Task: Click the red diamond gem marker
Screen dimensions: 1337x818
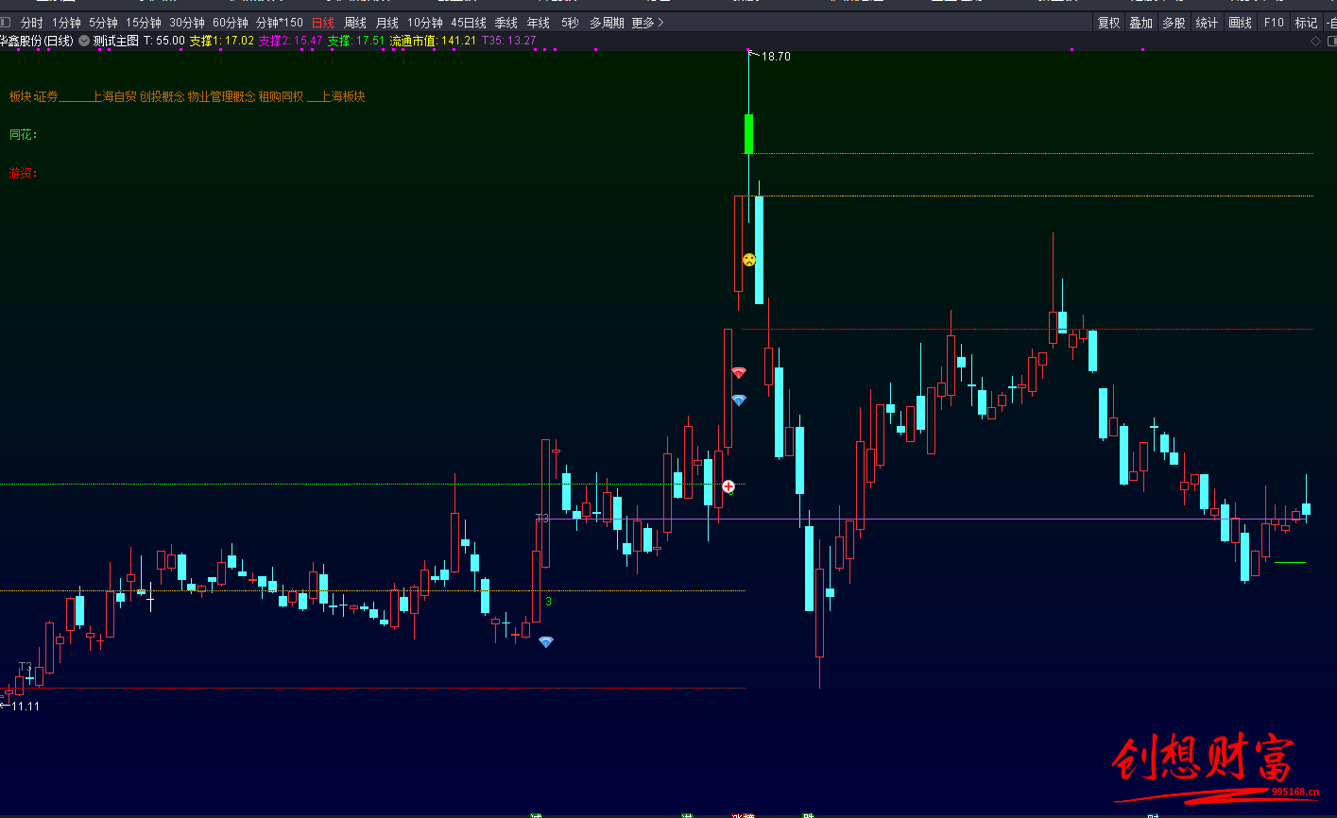Action: (739, 373)
